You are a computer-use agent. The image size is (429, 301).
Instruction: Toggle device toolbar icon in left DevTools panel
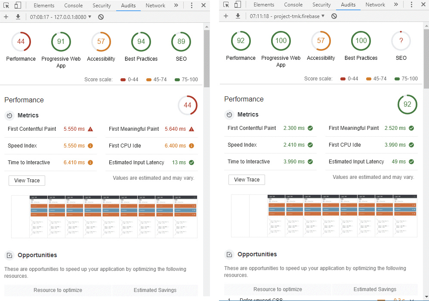tap(18, 6)
